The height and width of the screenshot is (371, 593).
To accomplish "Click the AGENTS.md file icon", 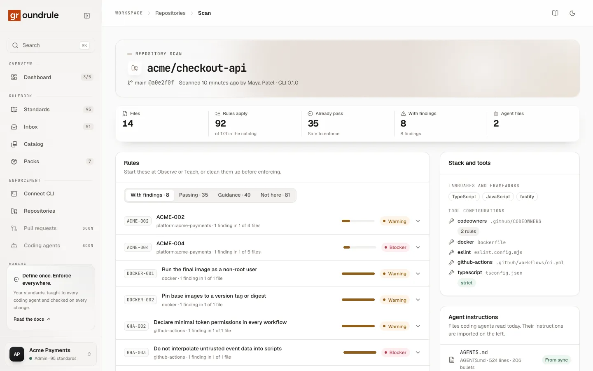I will click(x=452, y=360).
